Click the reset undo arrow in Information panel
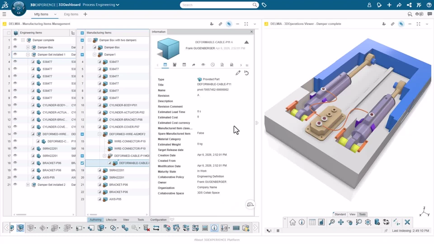 pyautogui.click(x=247, y=73)
